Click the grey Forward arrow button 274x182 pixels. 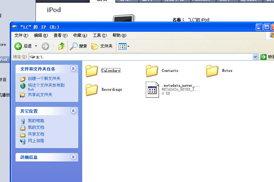click(x=45, y=46)
